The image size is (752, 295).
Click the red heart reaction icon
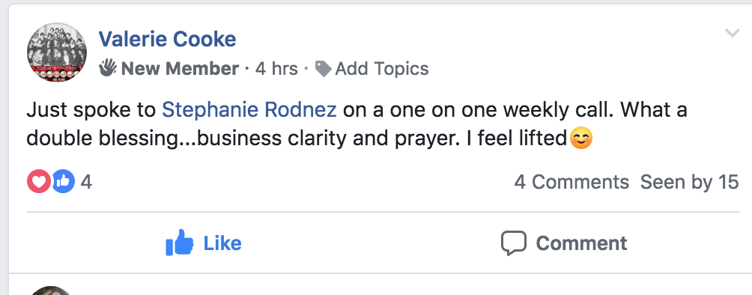click(39, 181)
